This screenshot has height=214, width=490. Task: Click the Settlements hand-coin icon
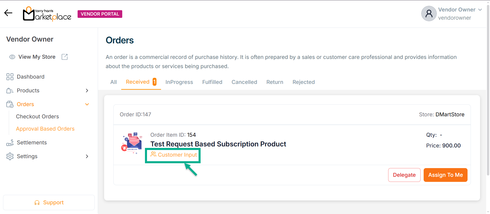click(10, 143)
